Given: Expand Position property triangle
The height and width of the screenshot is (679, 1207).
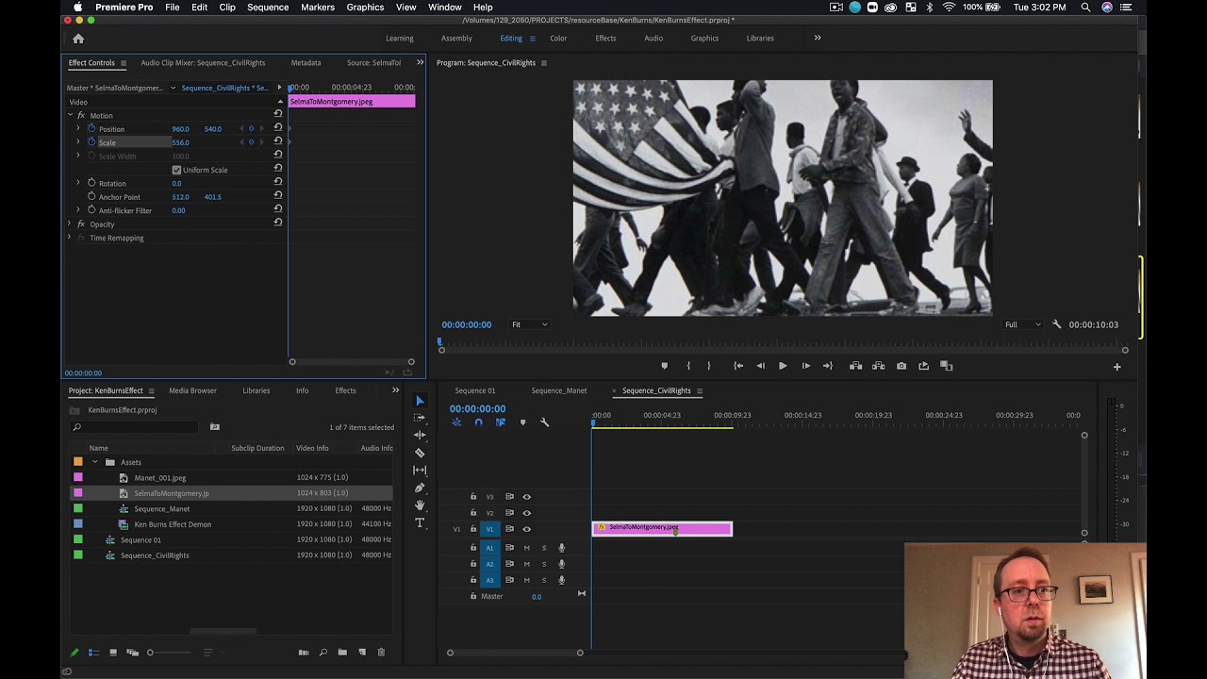Looking at the screenshot, I should pyautogui.click(x=78, y=128).
